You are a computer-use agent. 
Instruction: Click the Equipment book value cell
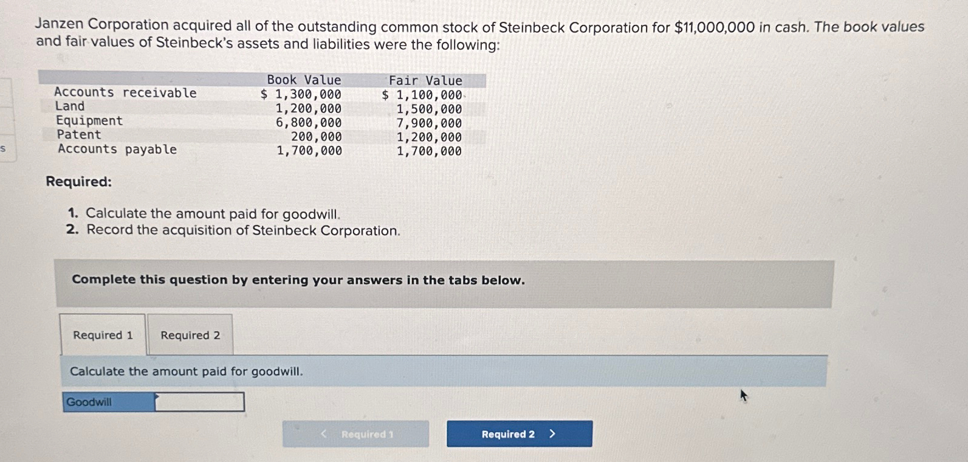(309, 122)
